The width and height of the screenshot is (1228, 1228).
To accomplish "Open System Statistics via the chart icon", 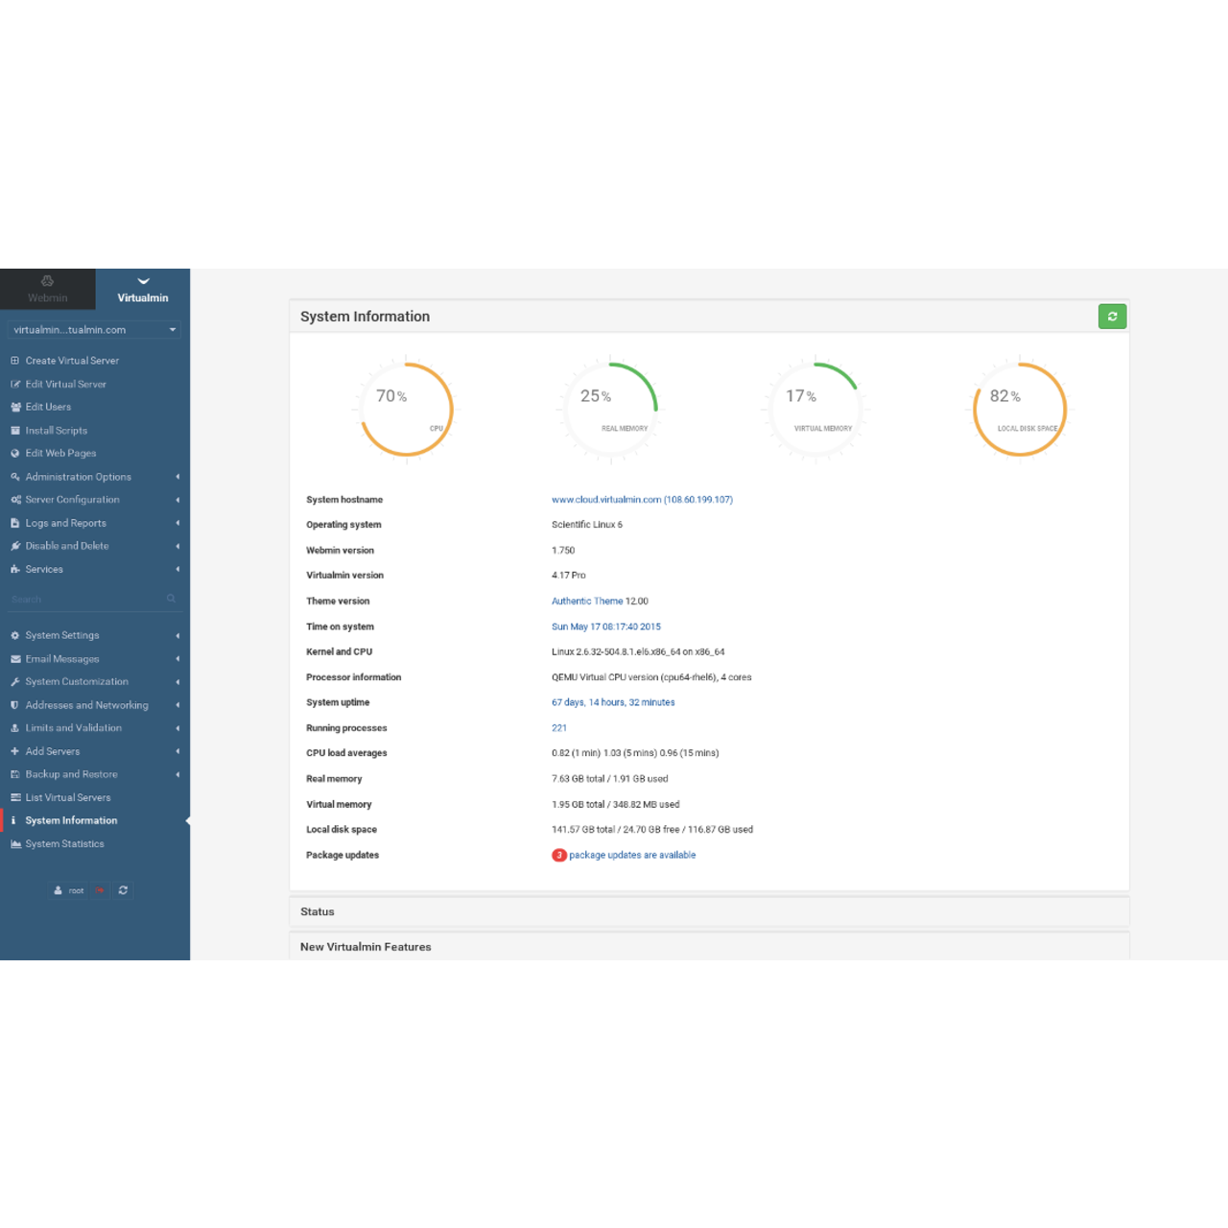I will 14,844.
